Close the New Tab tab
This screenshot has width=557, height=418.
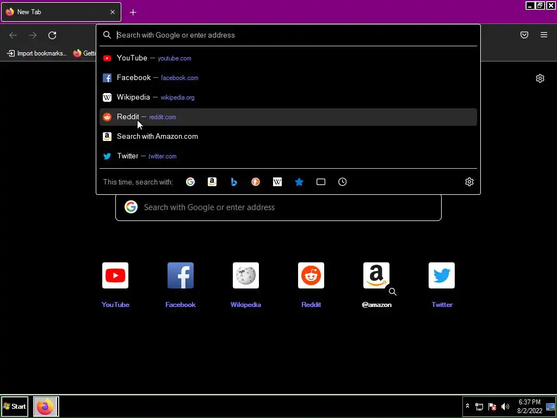coord(113,12)
